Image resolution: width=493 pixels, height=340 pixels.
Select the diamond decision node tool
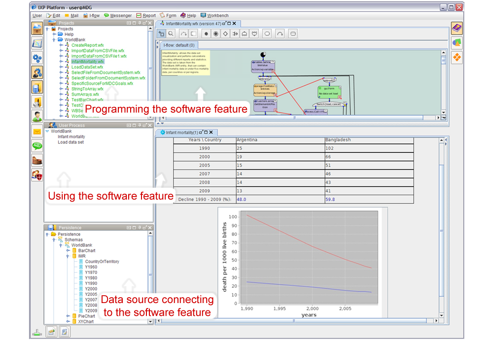pos(225,34)
